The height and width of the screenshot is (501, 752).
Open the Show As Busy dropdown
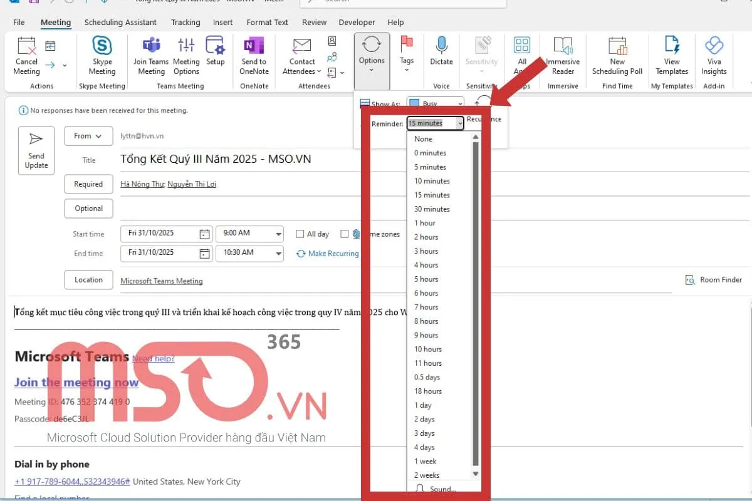[x=436, y=103]
